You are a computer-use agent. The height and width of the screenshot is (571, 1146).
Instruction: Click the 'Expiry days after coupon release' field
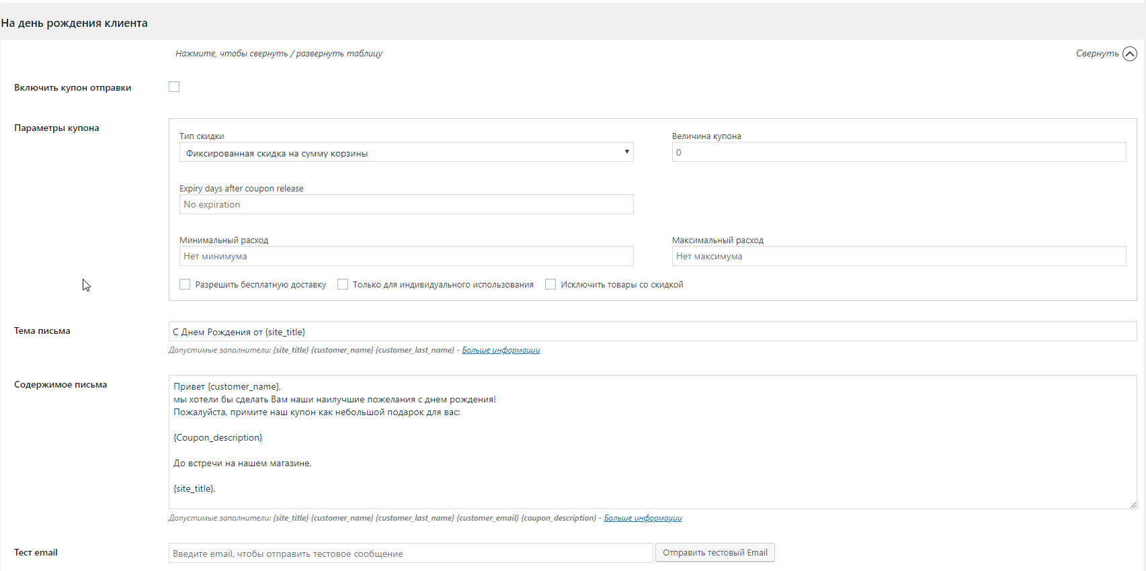406,204
